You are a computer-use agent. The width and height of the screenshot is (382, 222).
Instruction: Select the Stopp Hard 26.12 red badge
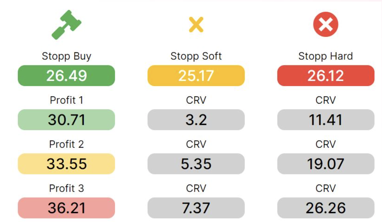(325, 76)
